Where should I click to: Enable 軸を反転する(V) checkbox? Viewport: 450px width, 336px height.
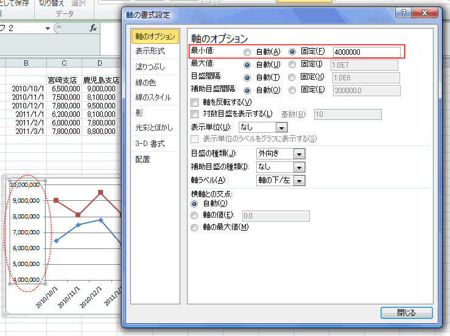pyautogui.click(x=195, y=102)
